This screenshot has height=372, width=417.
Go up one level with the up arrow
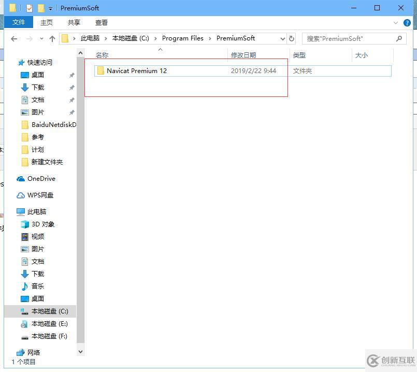pyautogui.click(x=52, y=39)
